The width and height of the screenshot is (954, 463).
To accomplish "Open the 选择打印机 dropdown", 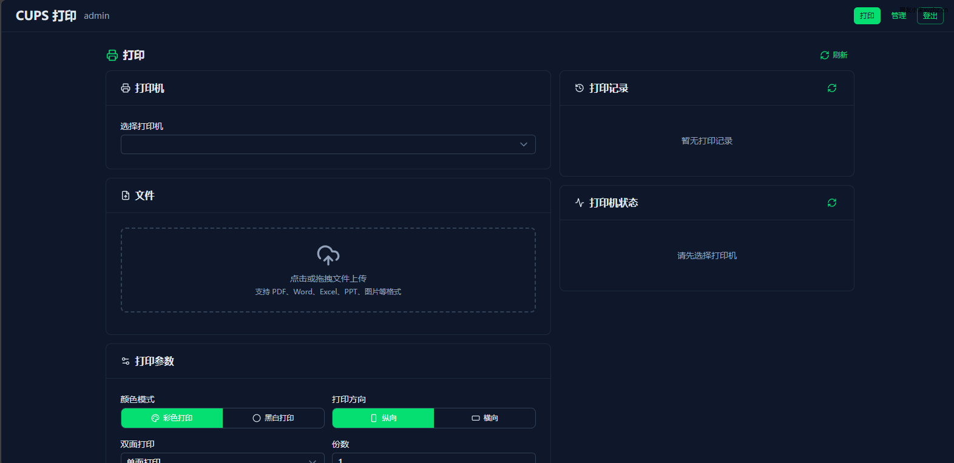I will [x=328, y=144].
